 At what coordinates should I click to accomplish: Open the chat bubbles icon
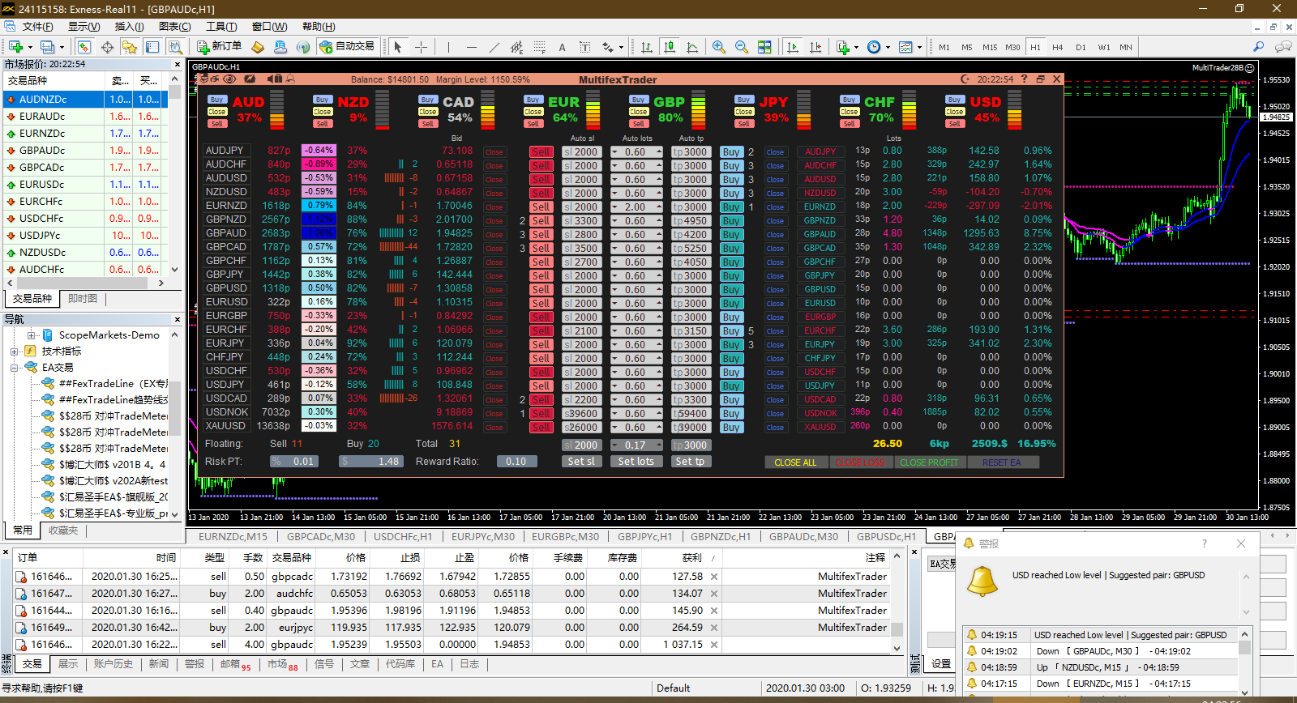pos(1282,47)
